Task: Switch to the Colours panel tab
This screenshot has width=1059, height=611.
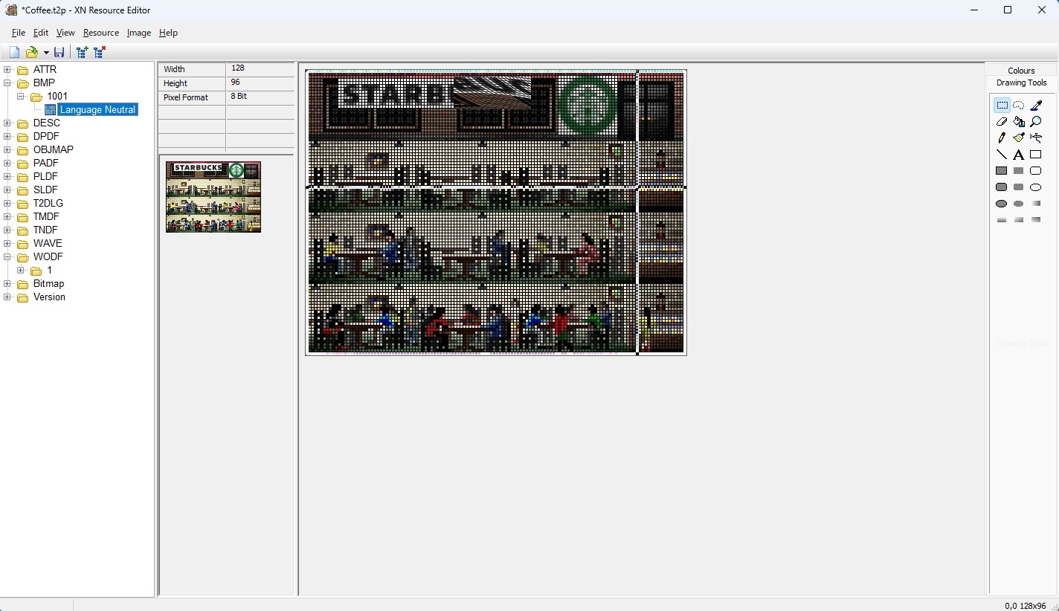Action: [x=1021, y=71]
